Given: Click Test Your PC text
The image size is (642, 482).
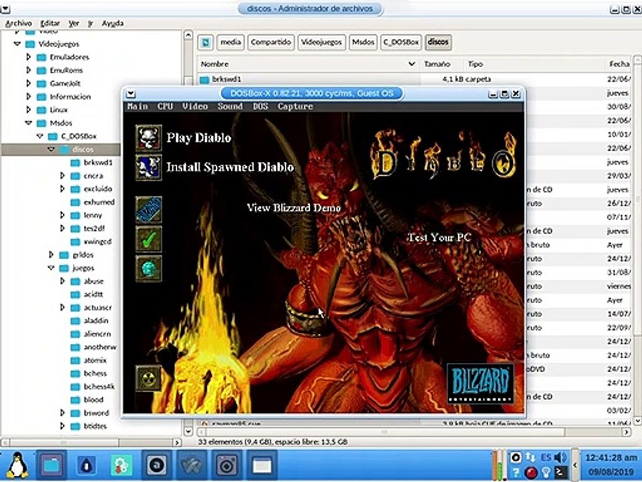Looking at the screenshot, I should (x=439, y=237).
